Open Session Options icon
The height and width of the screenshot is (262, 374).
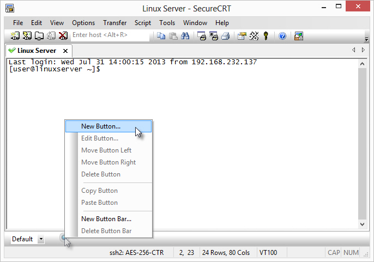[x=242, y=36]
